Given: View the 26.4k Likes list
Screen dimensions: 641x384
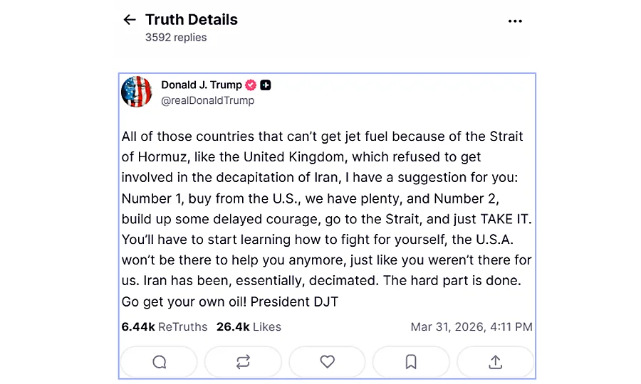Looking at the screenshot, I should click(x=249, y=327).
